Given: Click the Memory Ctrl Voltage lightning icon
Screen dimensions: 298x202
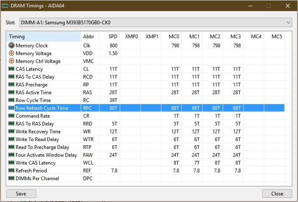Looking at the screenshot, I should 12,61.
